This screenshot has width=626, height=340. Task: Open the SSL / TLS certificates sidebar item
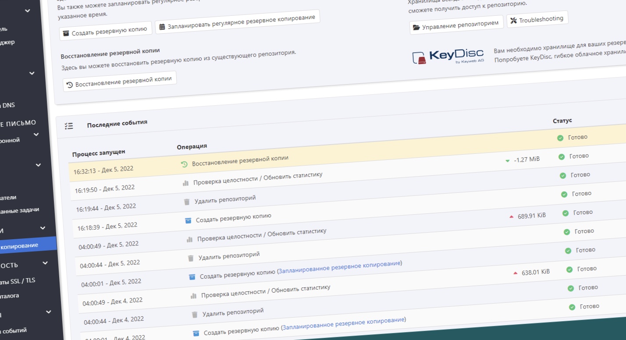coord(18,281)
